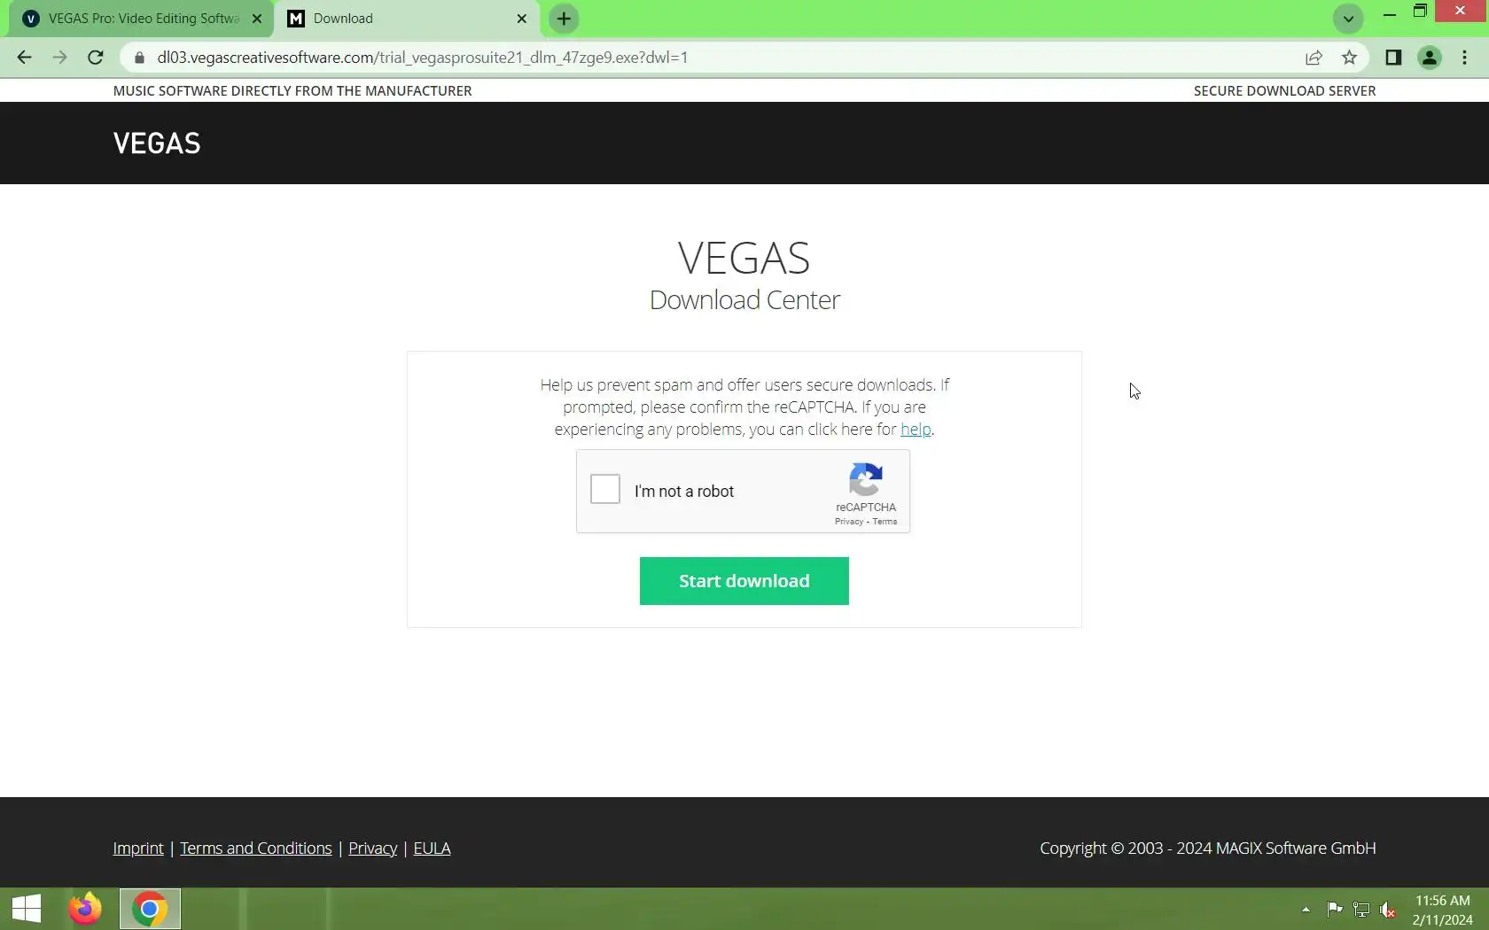Open the Imprint footer link
This screenshot has height=930, width=1489.
138,849
